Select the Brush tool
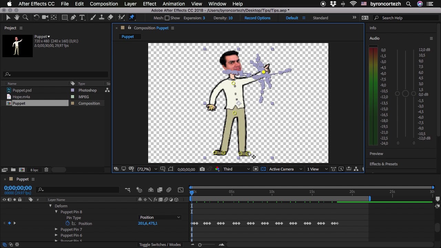441x248 pixels. (93, 18)
